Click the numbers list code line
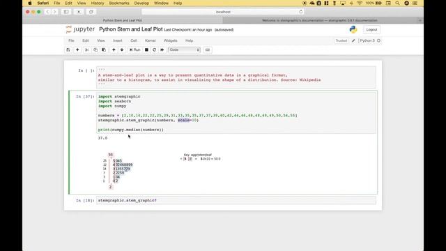The height and width of the screenshot is (251, 446). (x=198, y=116)
